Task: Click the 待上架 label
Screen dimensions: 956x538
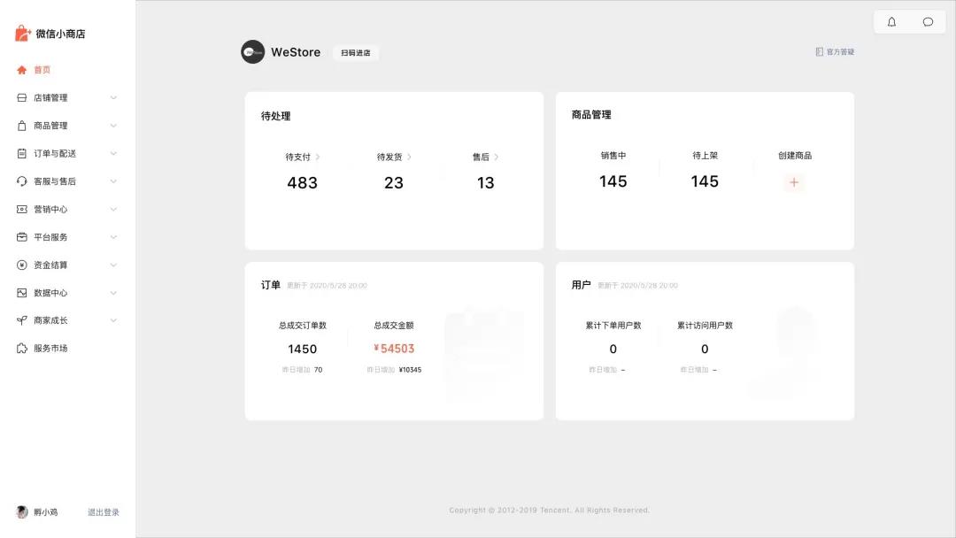Action: pyautogui.click(x=705, y=156)
